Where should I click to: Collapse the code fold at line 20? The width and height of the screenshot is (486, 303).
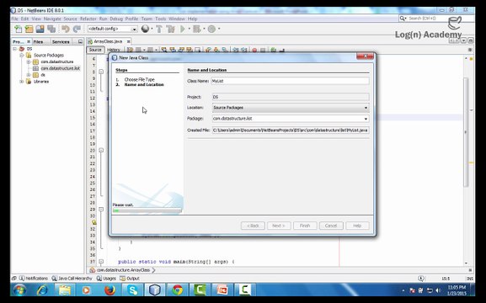[x=101, y=151]
